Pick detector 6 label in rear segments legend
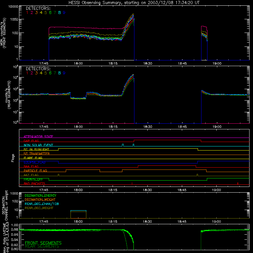This screenshot has width=253, height=253. [50, 73]
